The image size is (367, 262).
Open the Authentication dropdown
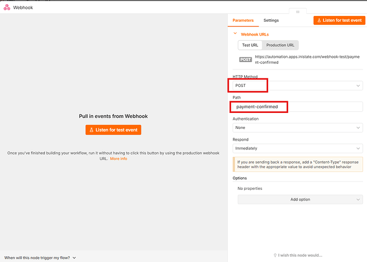[298, 128]
